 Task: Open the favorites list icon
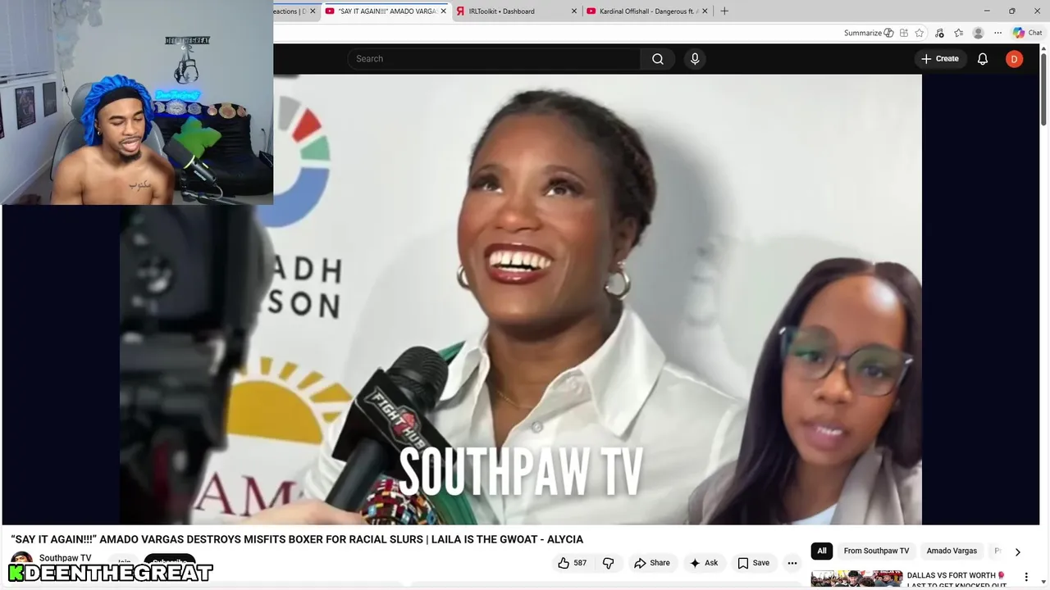pyautogui.click(x=958, y=33)
